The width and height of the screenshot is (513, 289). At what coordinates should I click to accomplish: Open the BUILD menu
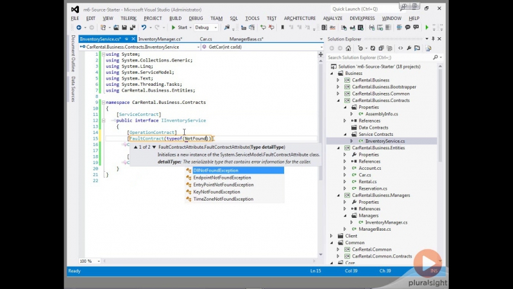175,19
